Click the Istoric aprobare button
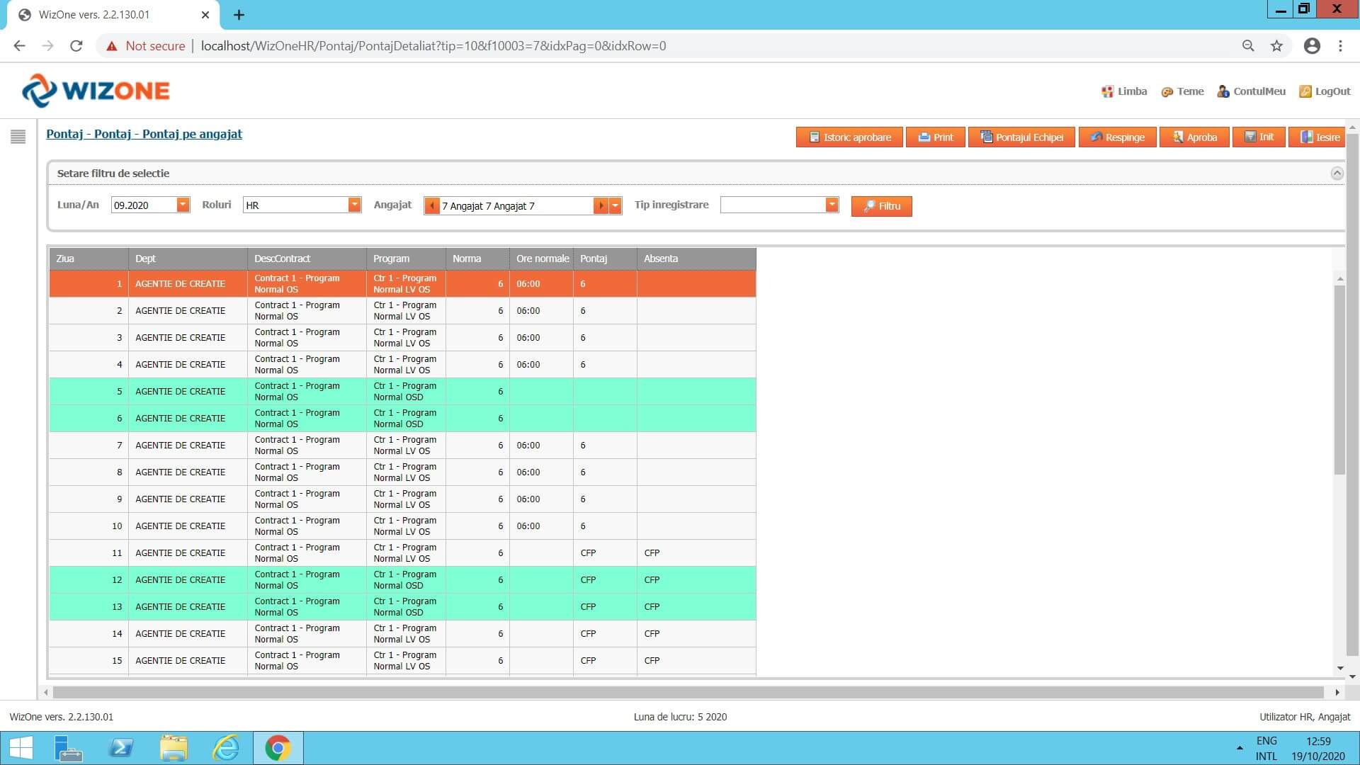 coord(849,137)
